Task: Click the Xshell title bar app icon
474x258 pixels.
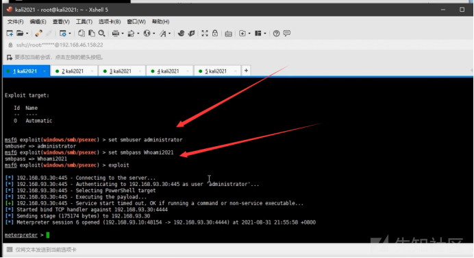Action: pos(10,10)
